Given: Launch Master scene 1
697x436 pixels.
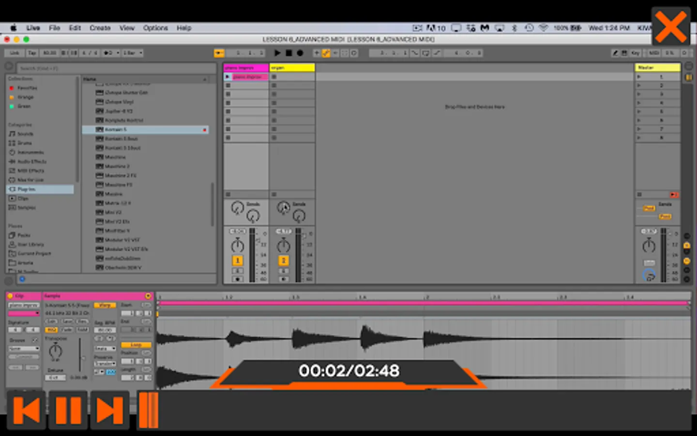Looking at the screenshot, I should [639, 77].
